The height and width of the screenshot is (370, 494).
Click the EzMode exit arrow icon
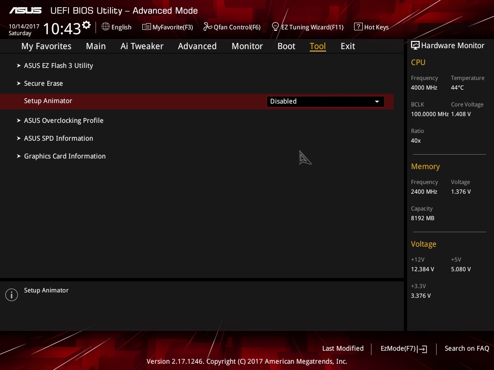tap(422, 349)
